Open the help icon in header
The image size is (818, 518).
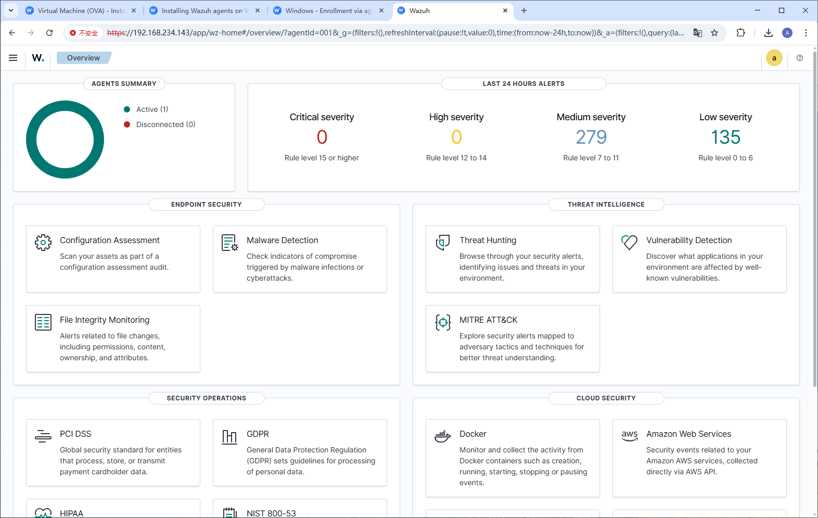coord(800,58)
